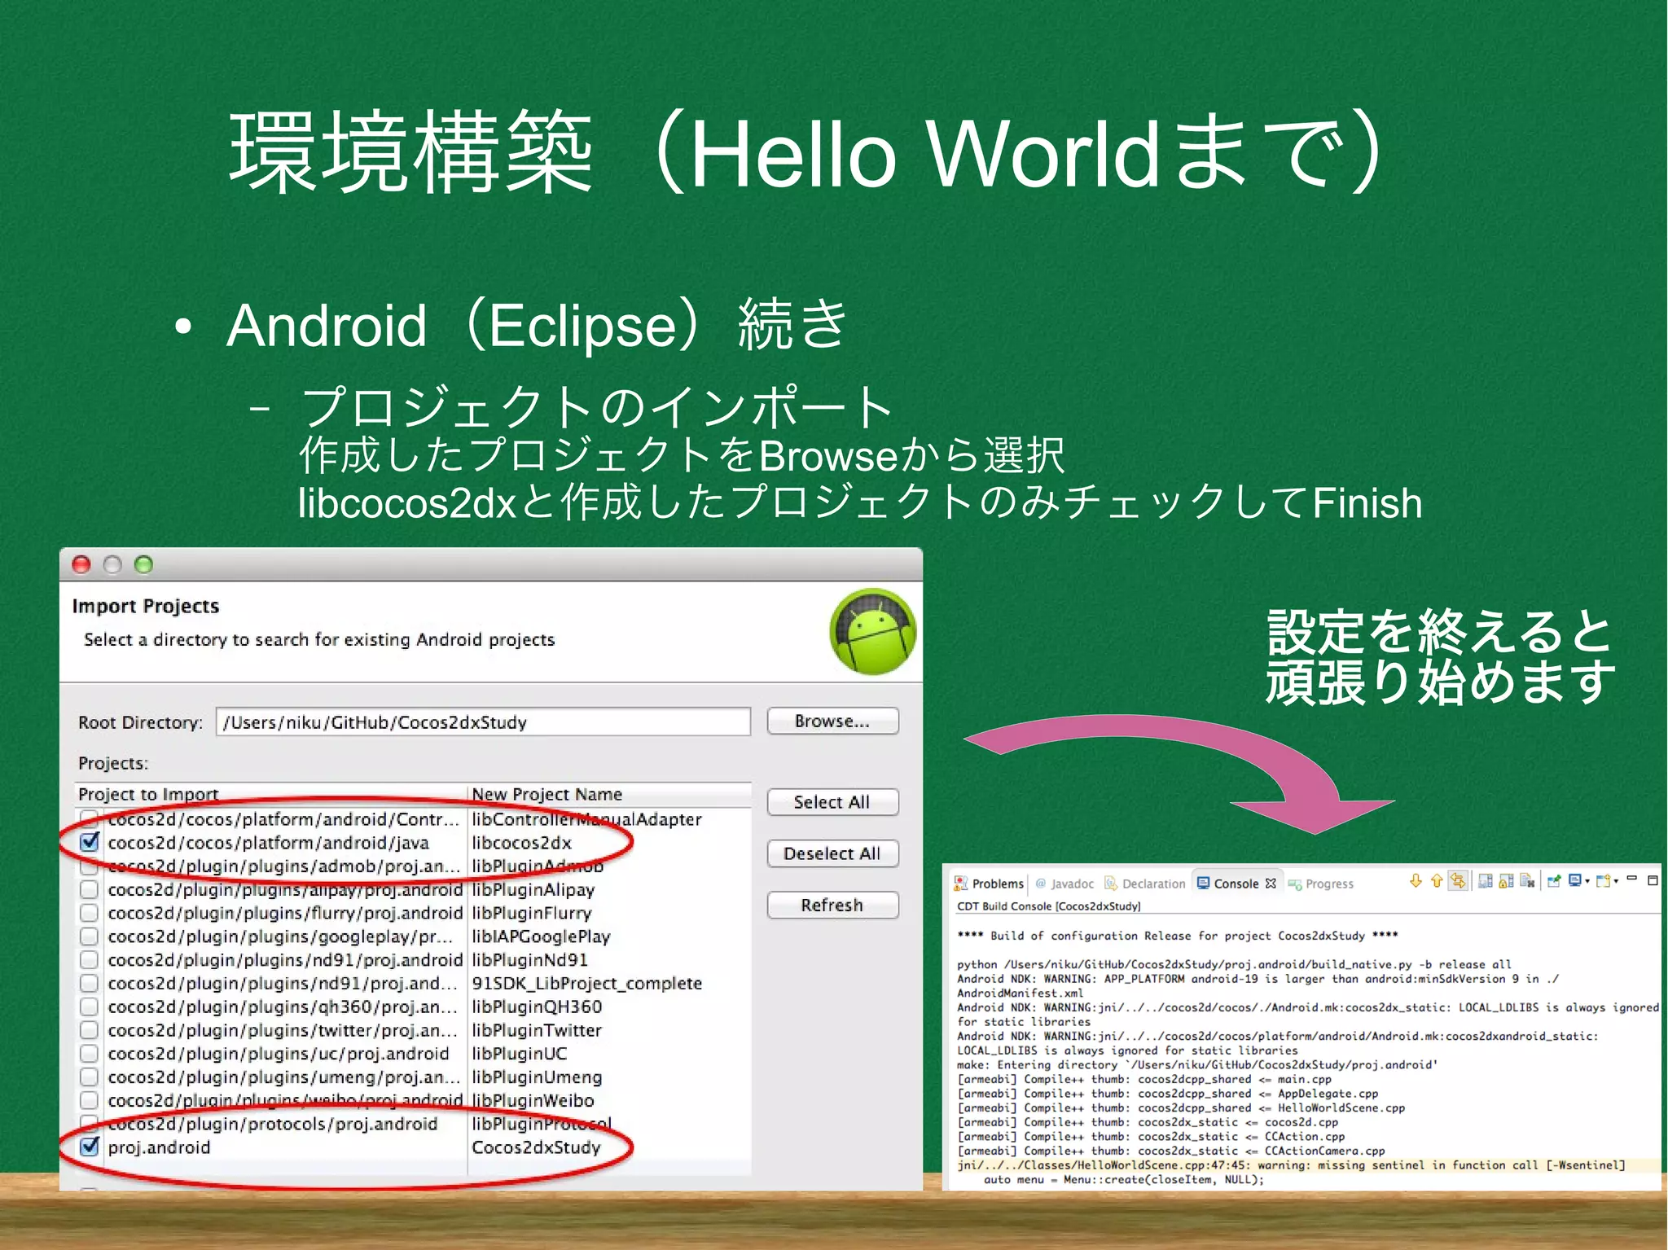The image size is (1668, 1250).
Task: Select the libPluginWeibo name cell
Action: click(533, 1101)
